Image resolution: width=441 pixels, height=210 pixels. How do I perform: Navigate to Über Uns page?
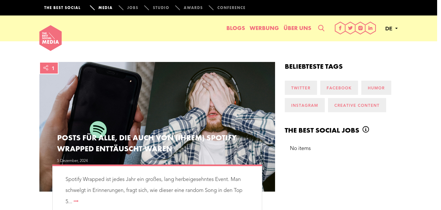pyautogui.click(x=297, y=28)
